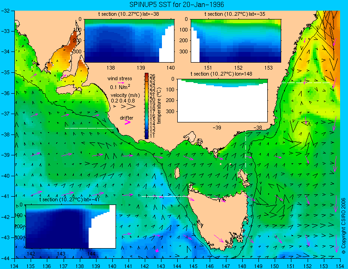Click the magenta drifter square south of -43 latitude
The width and height of the screenshot is (348, 269).
pos(157,250)
